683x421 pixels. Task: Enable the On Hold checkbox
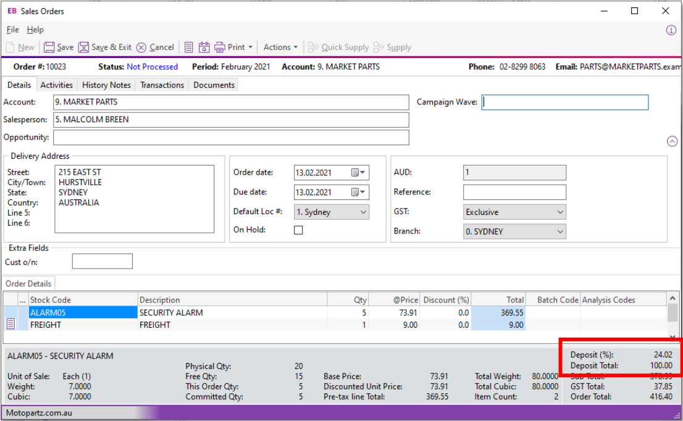[298, 230]
